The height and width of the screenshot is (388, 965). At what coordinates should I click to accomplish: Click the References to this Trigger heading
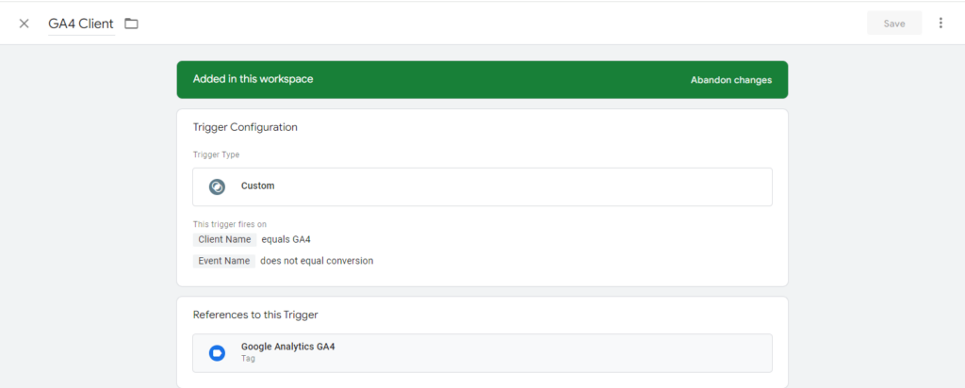point(261,315)
